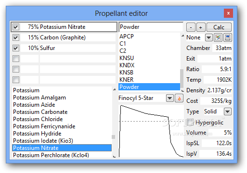Select Potassium Ferricynanide
Viewport: 247px width, 173px height.
pyautogui.click(x=62, y=126)
